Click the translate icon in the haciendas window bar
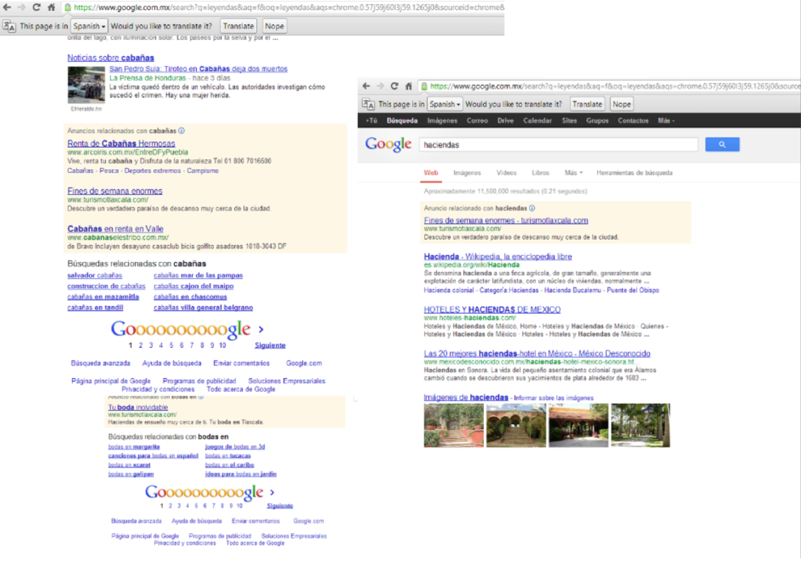The width and height of the screenshot is (801, 562). point(368,104)
